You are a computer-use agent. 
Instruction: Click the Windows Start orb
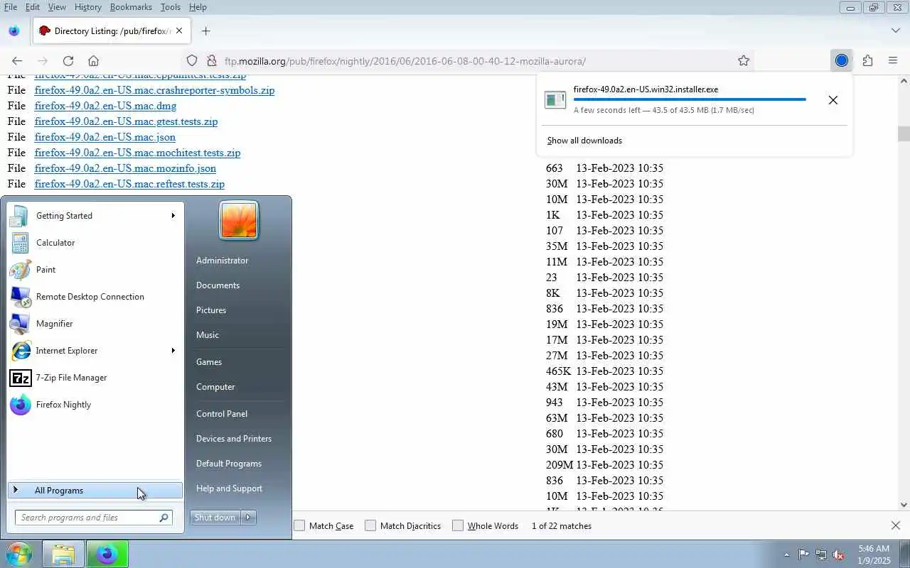coord(19,554)
